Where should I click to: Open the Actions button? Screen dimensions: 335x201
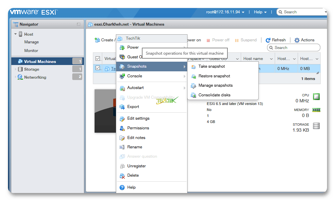304,40
